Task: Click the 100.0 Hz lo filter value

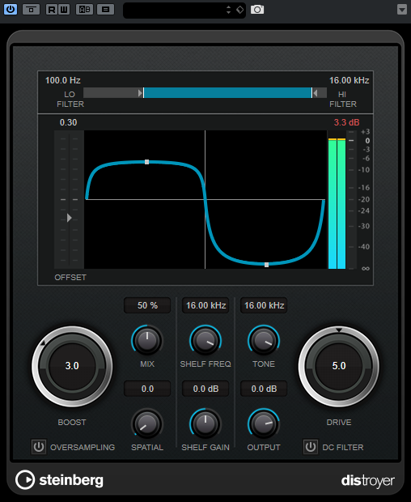Action: coord(62,80)
